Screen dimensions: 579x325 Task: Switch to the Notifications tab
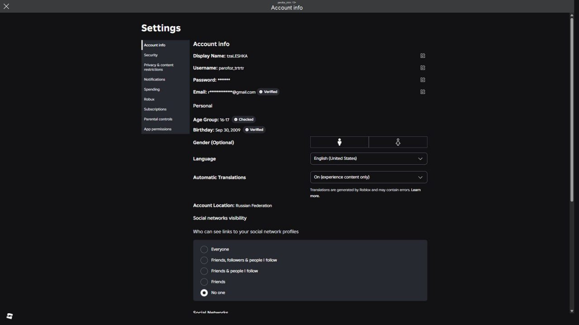coord(166,79)
